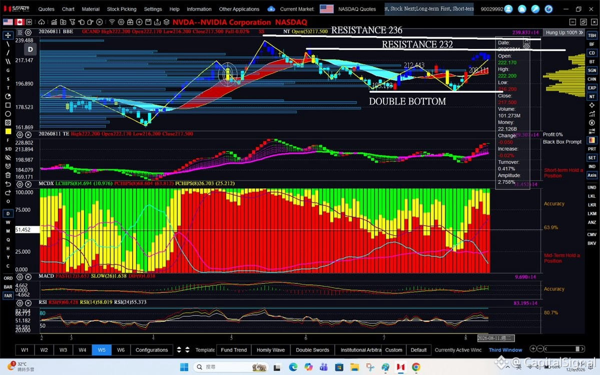Open the Other Applications menu
Viewport: 600px width, 375px height.
[239, 9]
